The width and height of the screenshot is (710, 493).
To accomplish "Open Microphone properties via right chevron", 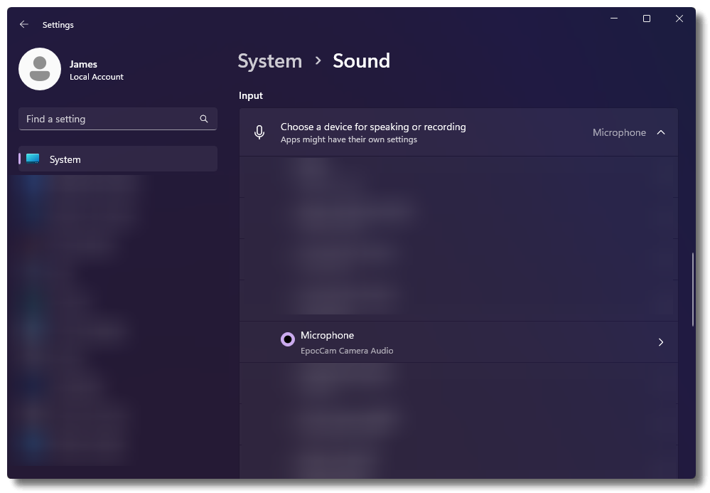I will click(x=661, y=342).
